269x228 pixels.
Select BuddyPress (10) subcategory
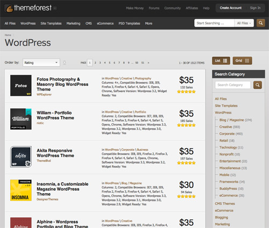[231, 189]
